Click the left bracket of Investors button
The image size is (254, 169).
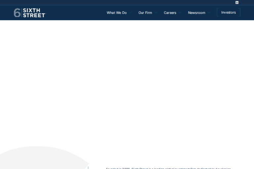217,13
